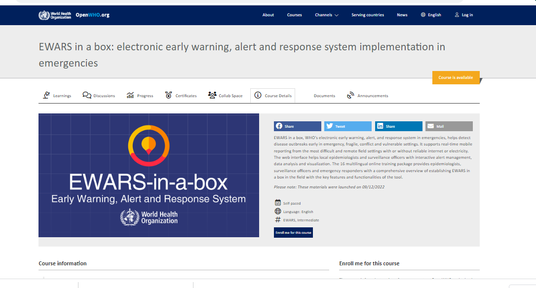Open the News page
Image resolution: width=536 pixels, height=288 pixels.
tap(402, 15)
